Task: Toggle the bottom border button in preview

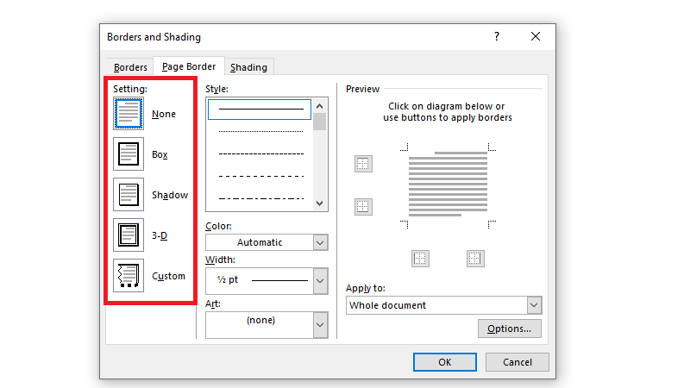Action: 363,206
